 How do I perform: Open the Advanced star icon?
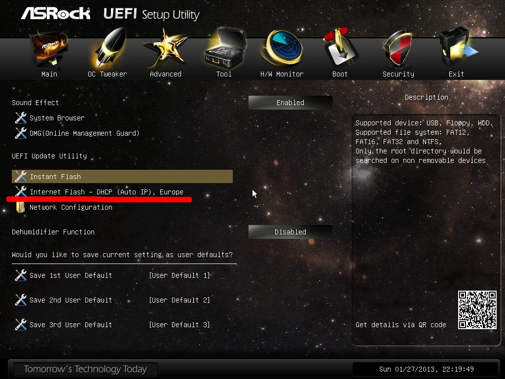click(165, 49)
